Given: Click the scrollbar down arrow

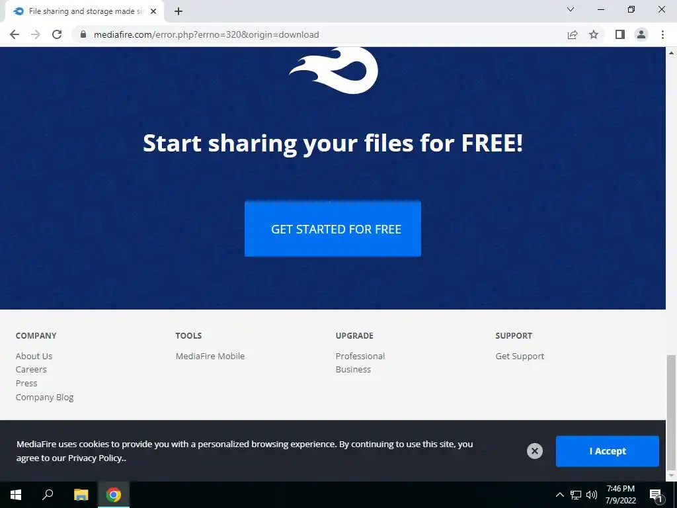Looking at the screenshot, I should click(672, 476).
